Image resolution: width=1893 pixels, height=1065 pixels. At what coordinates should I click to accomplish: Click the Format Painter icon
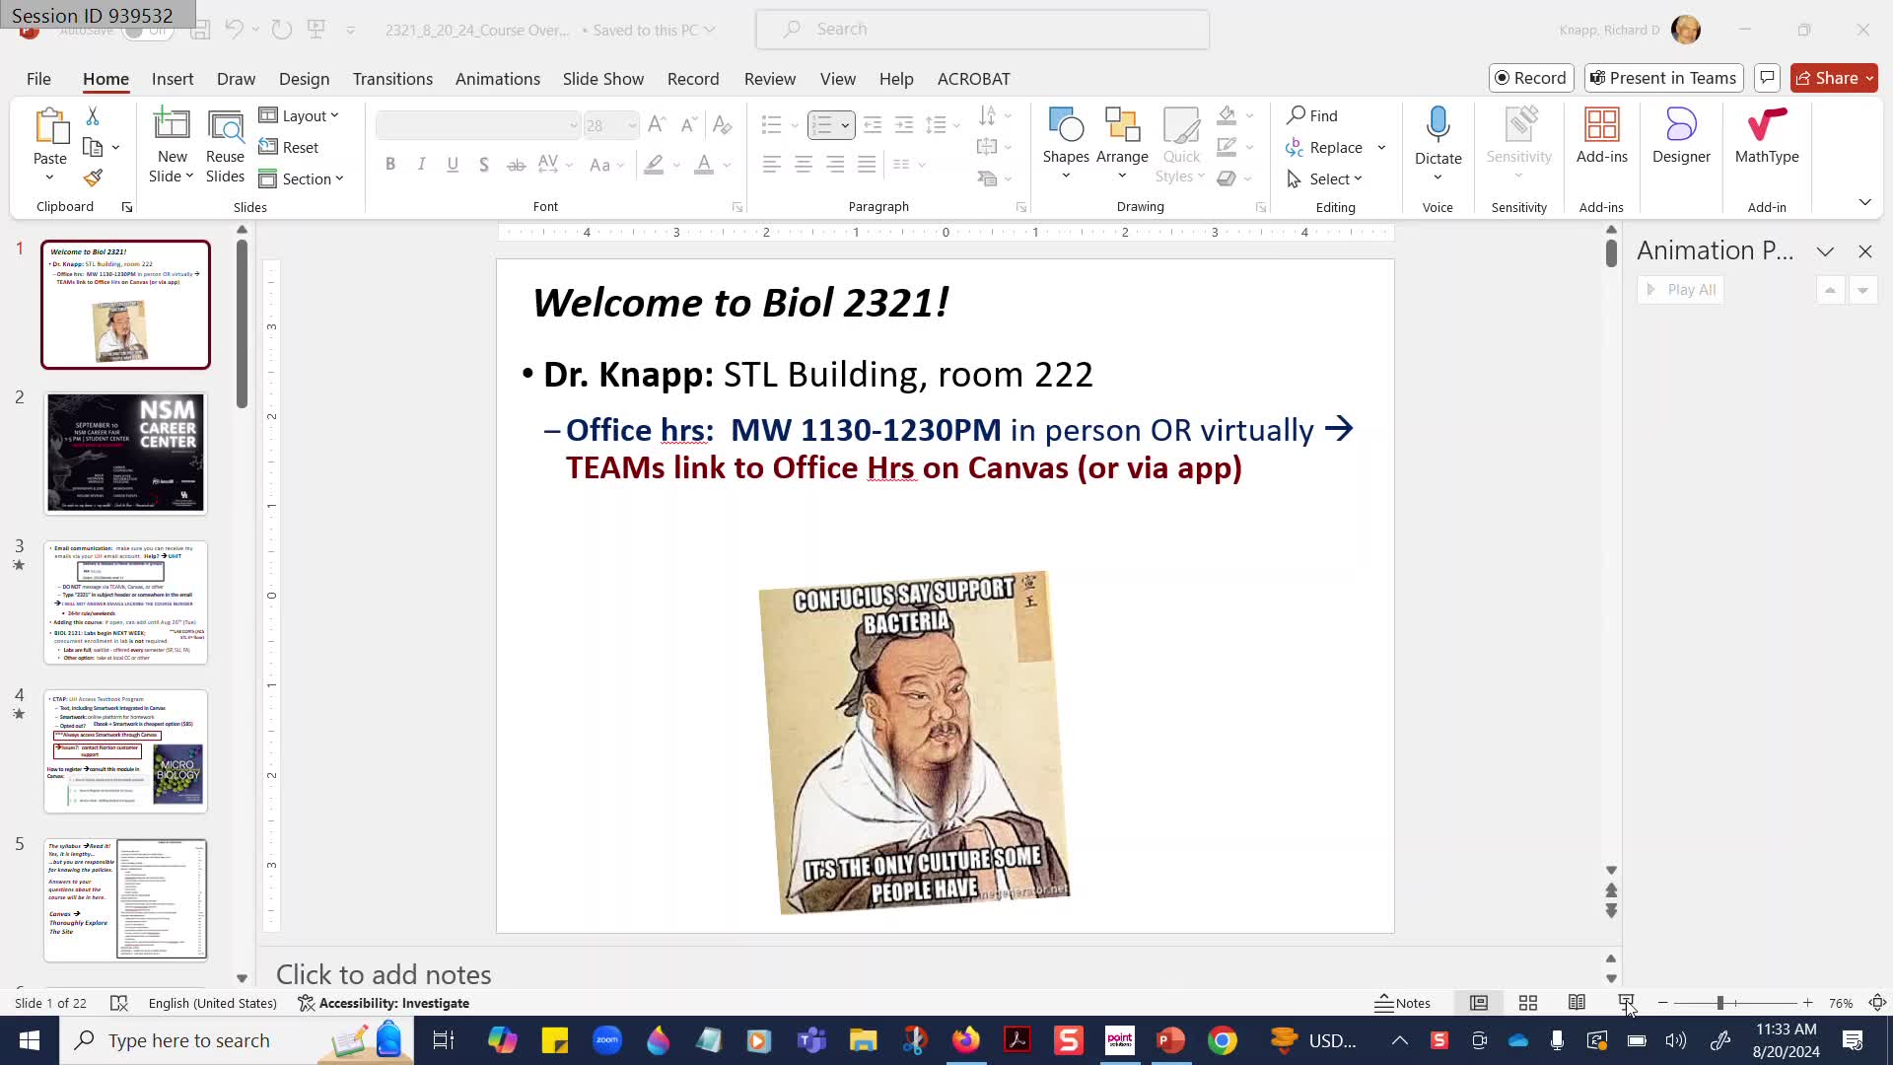tap(93, 178)
